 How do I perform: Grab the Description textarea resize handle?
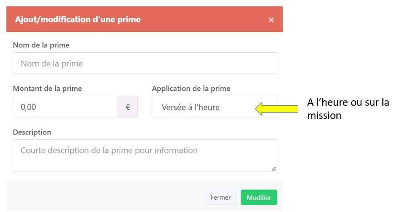tap(274, 168)
